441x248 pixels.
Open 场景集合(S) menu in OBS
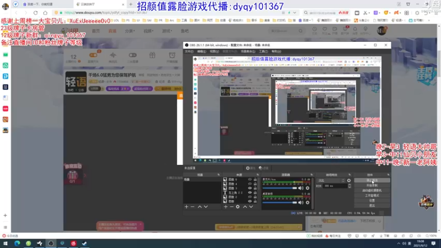(x=248, y=51)
